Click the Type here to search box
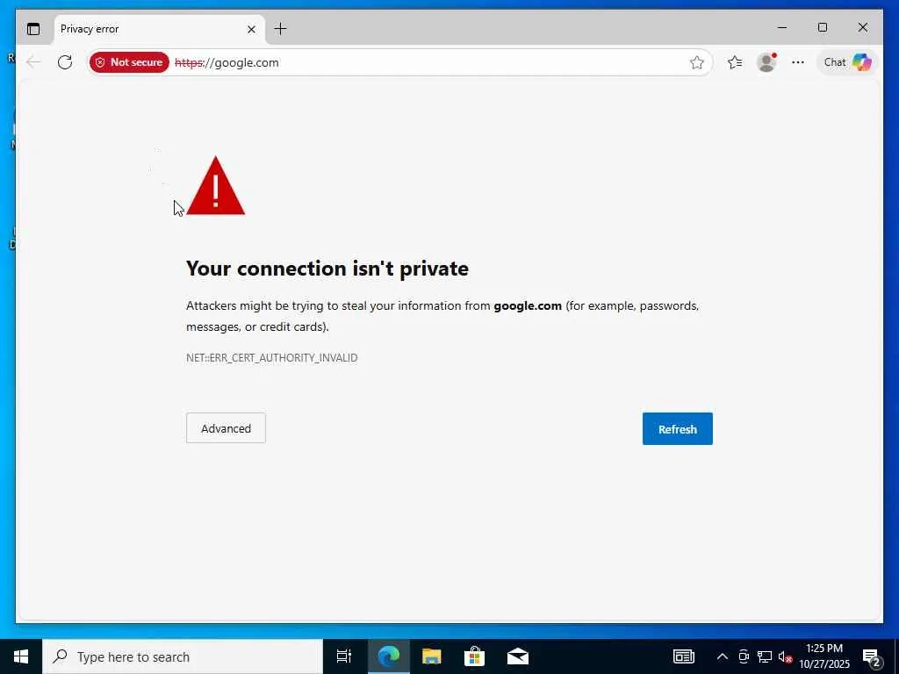 183,656
